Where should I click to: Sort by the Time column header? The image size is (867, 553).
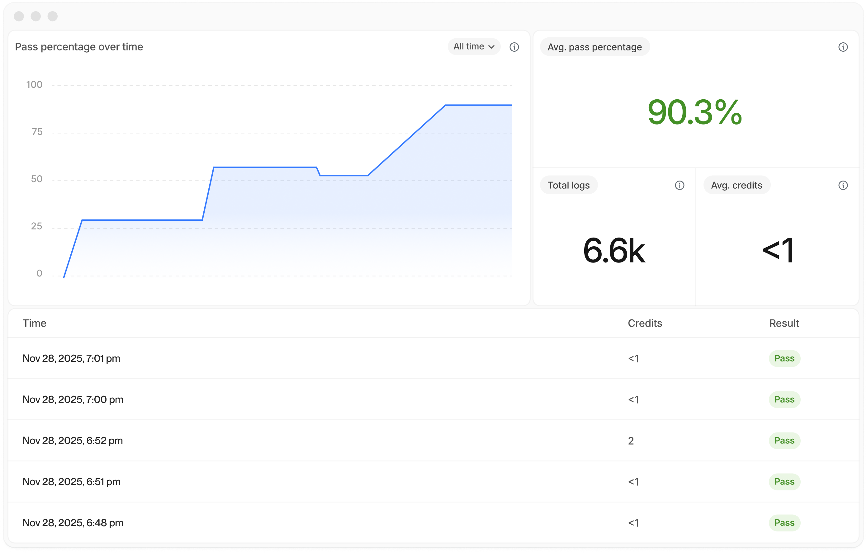point(35,323)
